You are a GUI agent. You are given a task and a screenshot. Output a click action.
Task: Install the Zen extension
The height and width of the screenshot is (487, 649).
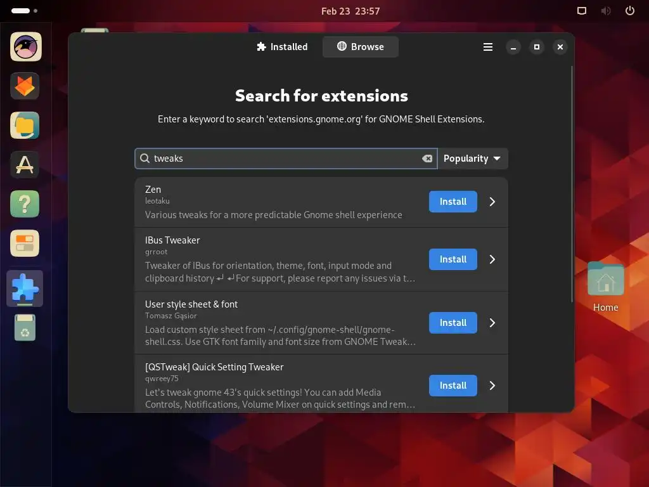pos(453,202)
